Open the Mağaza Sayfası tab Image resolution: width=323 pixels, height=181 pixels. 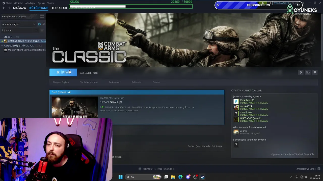coord(61,82)
